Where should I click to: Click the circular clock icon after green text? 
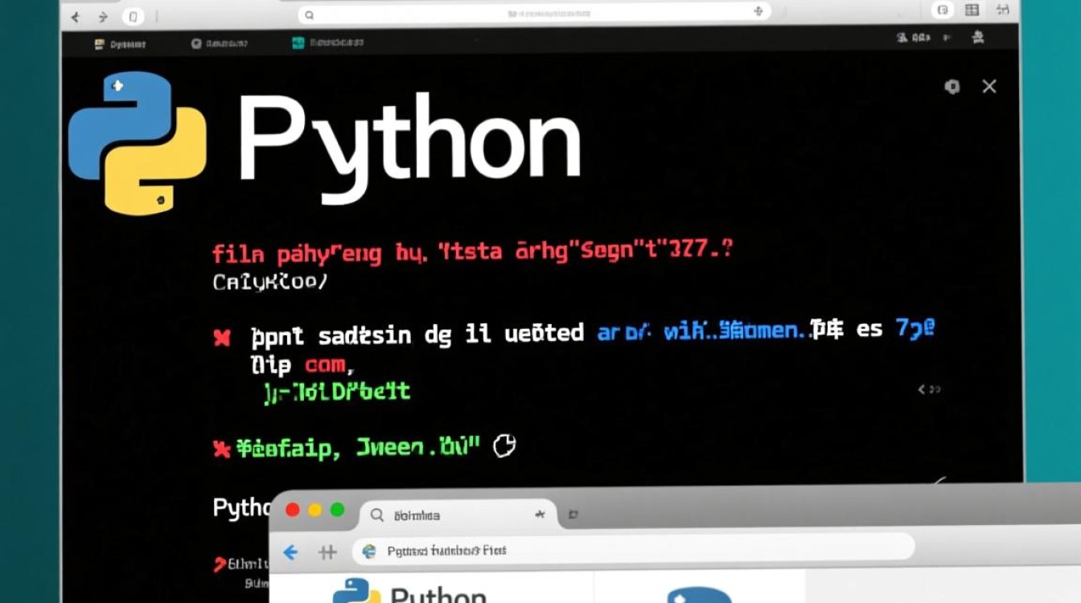504,446
